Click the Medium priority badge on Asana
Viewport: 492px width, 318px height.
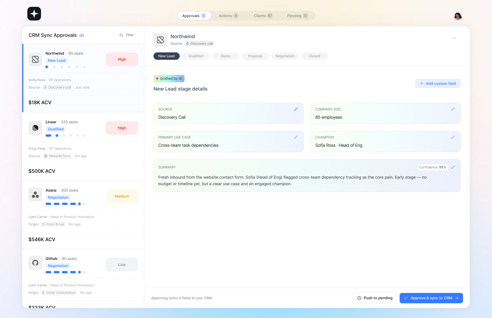click(x=122, y=196)
